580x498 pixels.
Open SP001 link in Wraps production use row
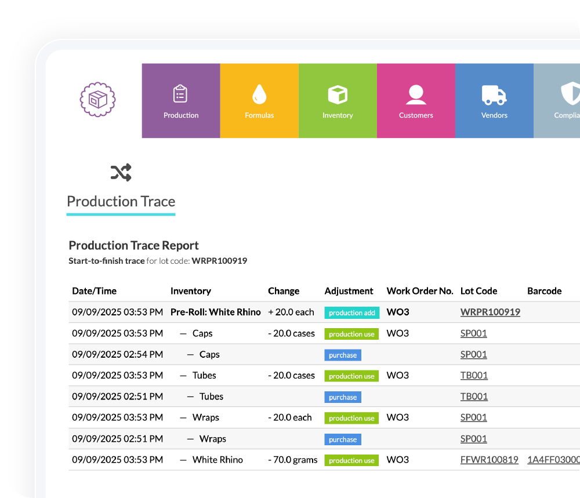click(x=473, y=417)
